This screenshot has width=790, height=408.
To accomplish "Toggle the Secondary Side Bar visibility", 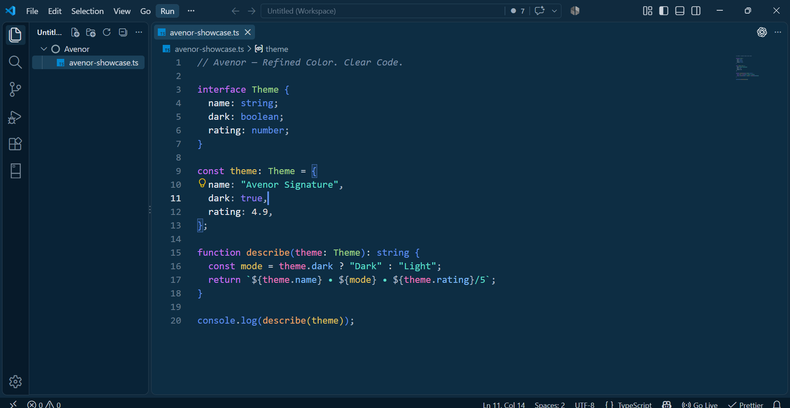I will coord(696,11).
